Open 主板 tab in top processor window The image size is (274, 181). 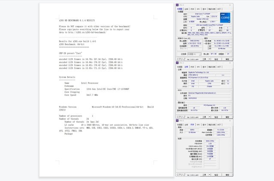[186, 9]
